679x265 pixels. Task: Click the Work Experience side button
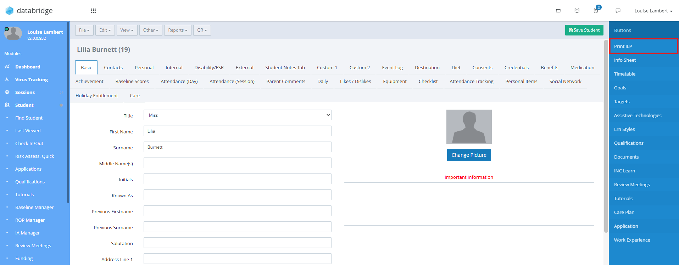click(x=644, y=240)
